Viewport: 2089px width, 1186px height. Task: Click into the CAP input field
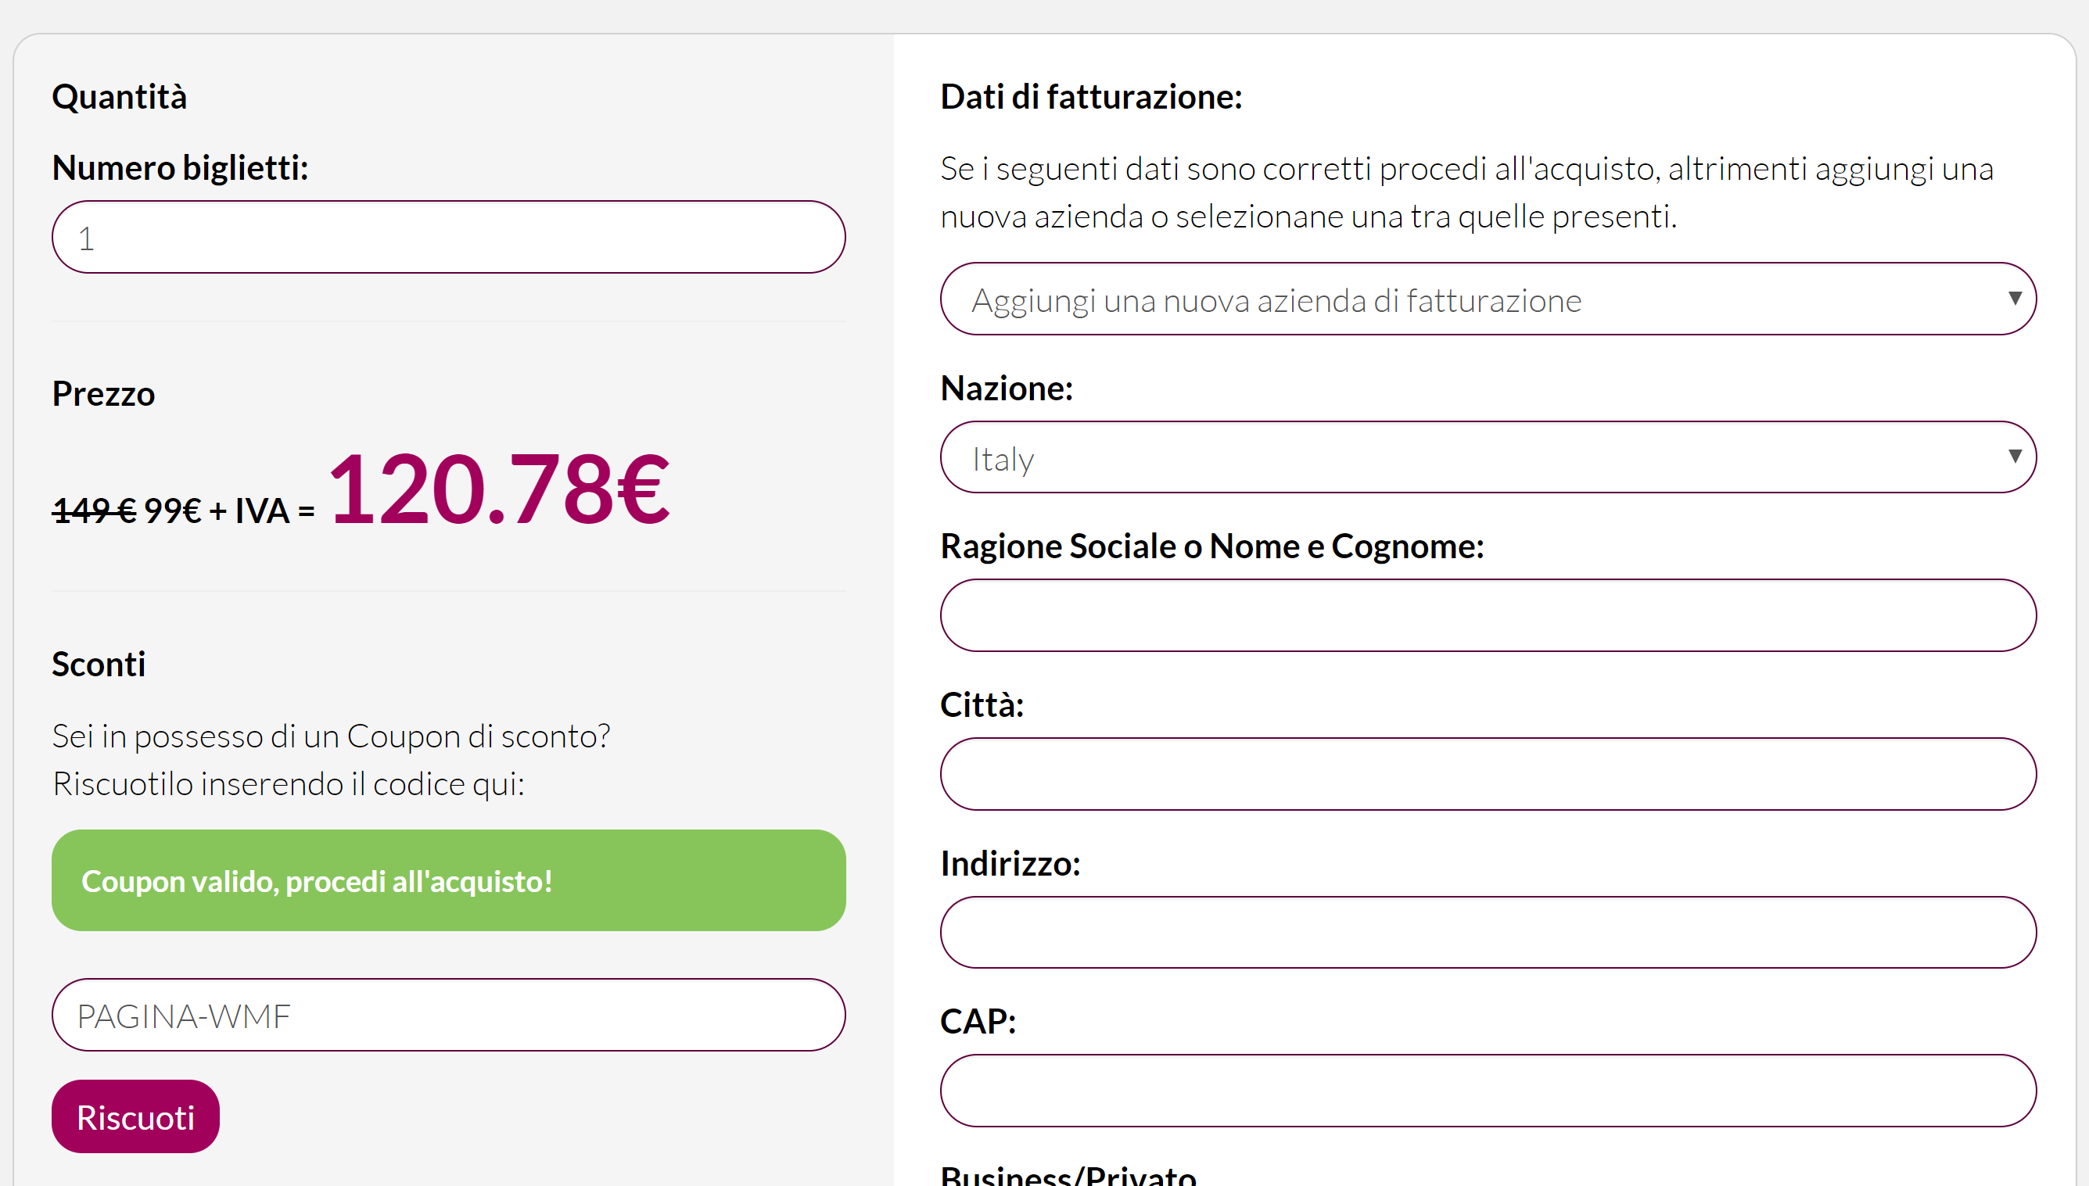tap(1488, 1091)
